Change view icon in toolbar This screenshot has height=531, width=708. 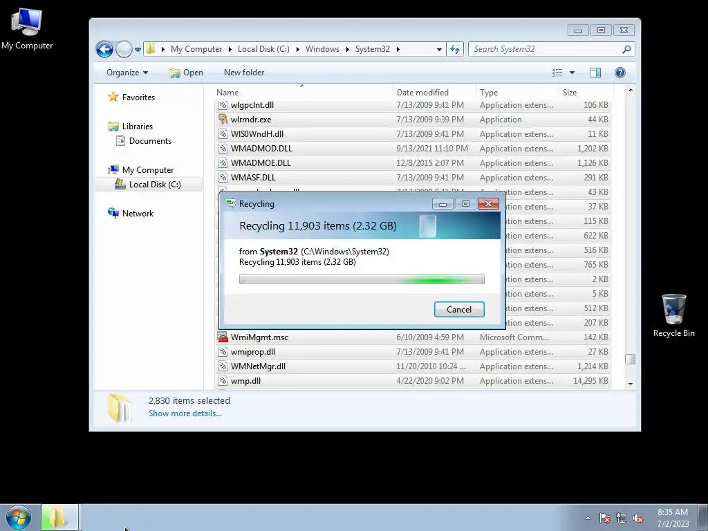(557, 72)
